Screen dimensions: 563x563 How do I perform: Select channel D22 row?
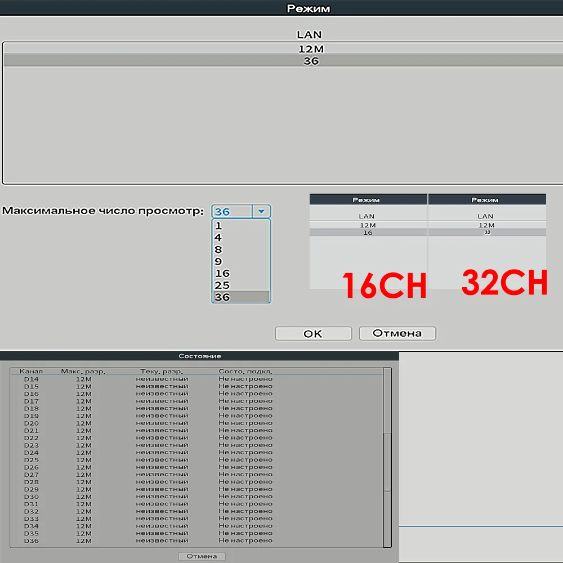(x=196, y=438)
